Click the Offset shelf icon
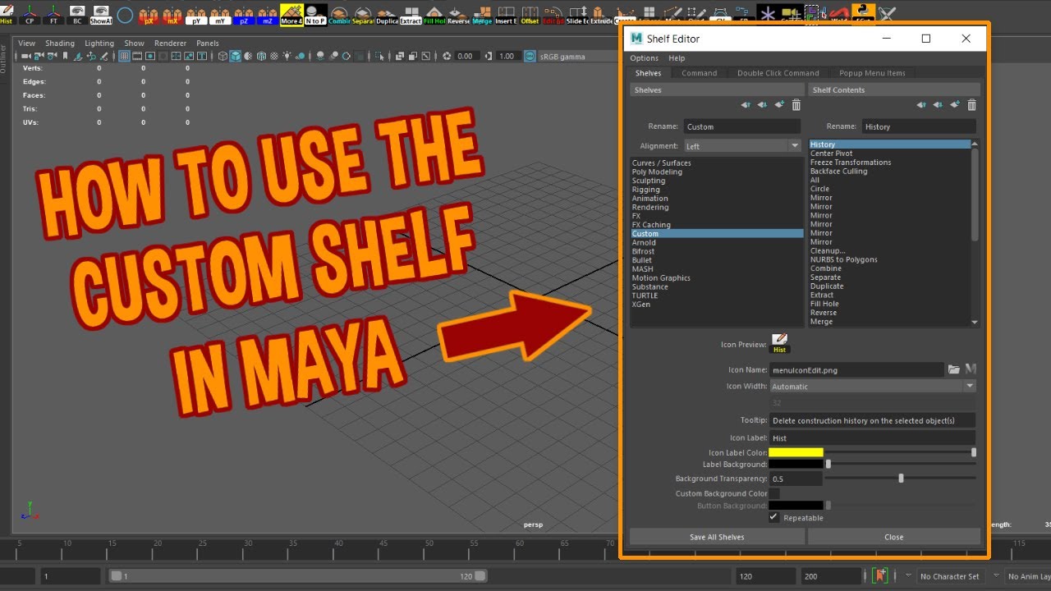 coord(530,15)
